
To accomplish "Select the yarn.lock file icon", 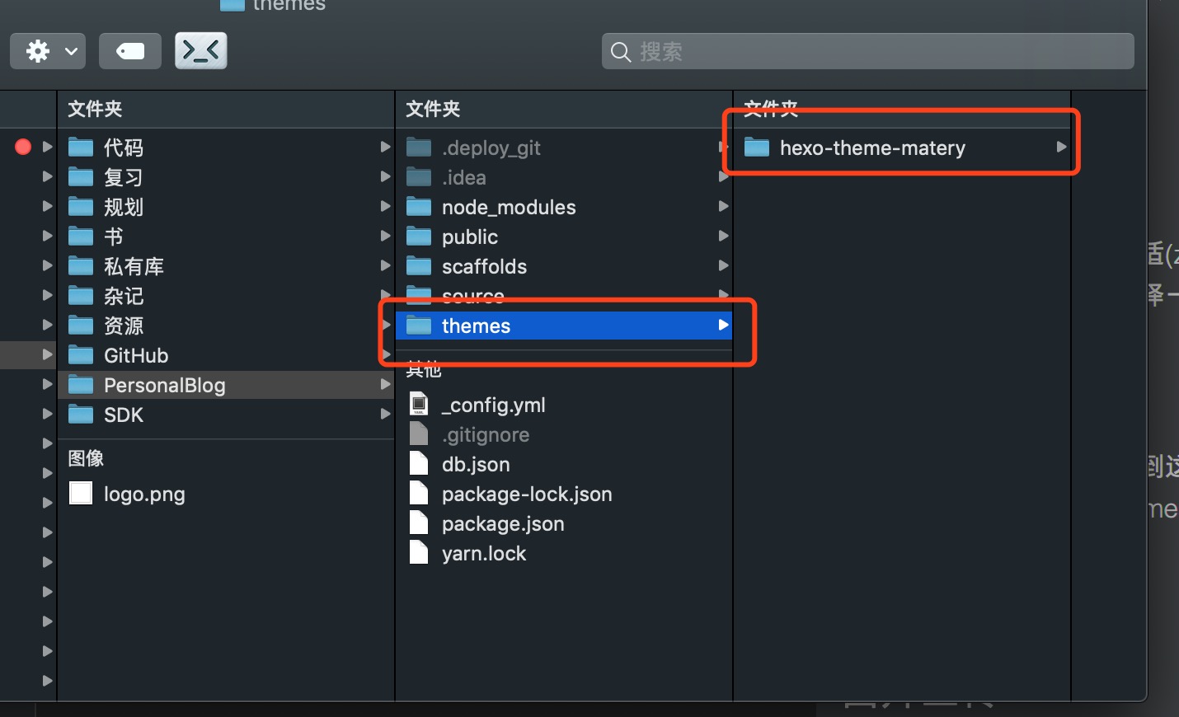I will pyautogui.click(x=419, y=552).
